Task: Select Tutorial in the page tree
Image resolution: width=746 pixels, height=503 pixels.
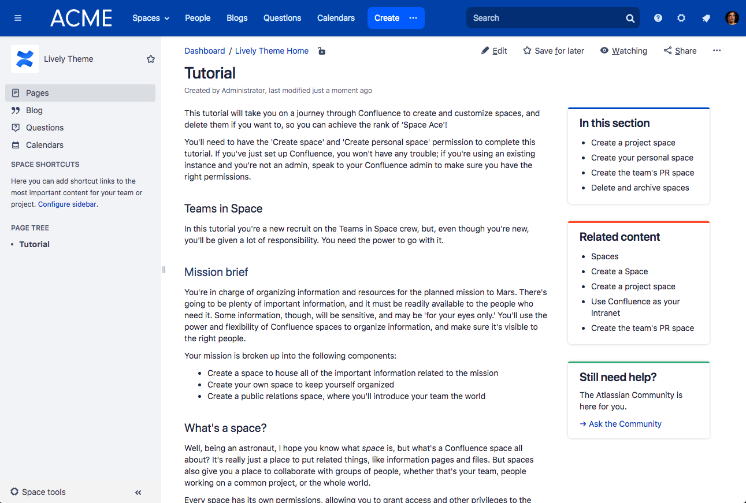Action: (34, 244)
